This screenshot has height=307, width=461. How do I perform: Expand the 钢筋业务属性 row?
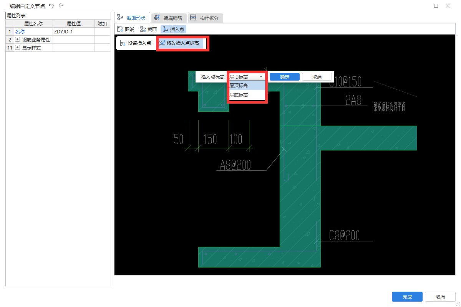click(x=17, y=40)
